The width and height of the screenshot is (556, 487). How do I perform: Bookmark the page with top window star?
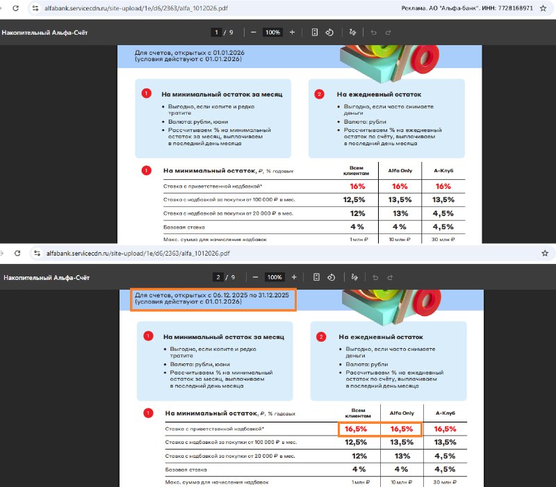[543, 8]
